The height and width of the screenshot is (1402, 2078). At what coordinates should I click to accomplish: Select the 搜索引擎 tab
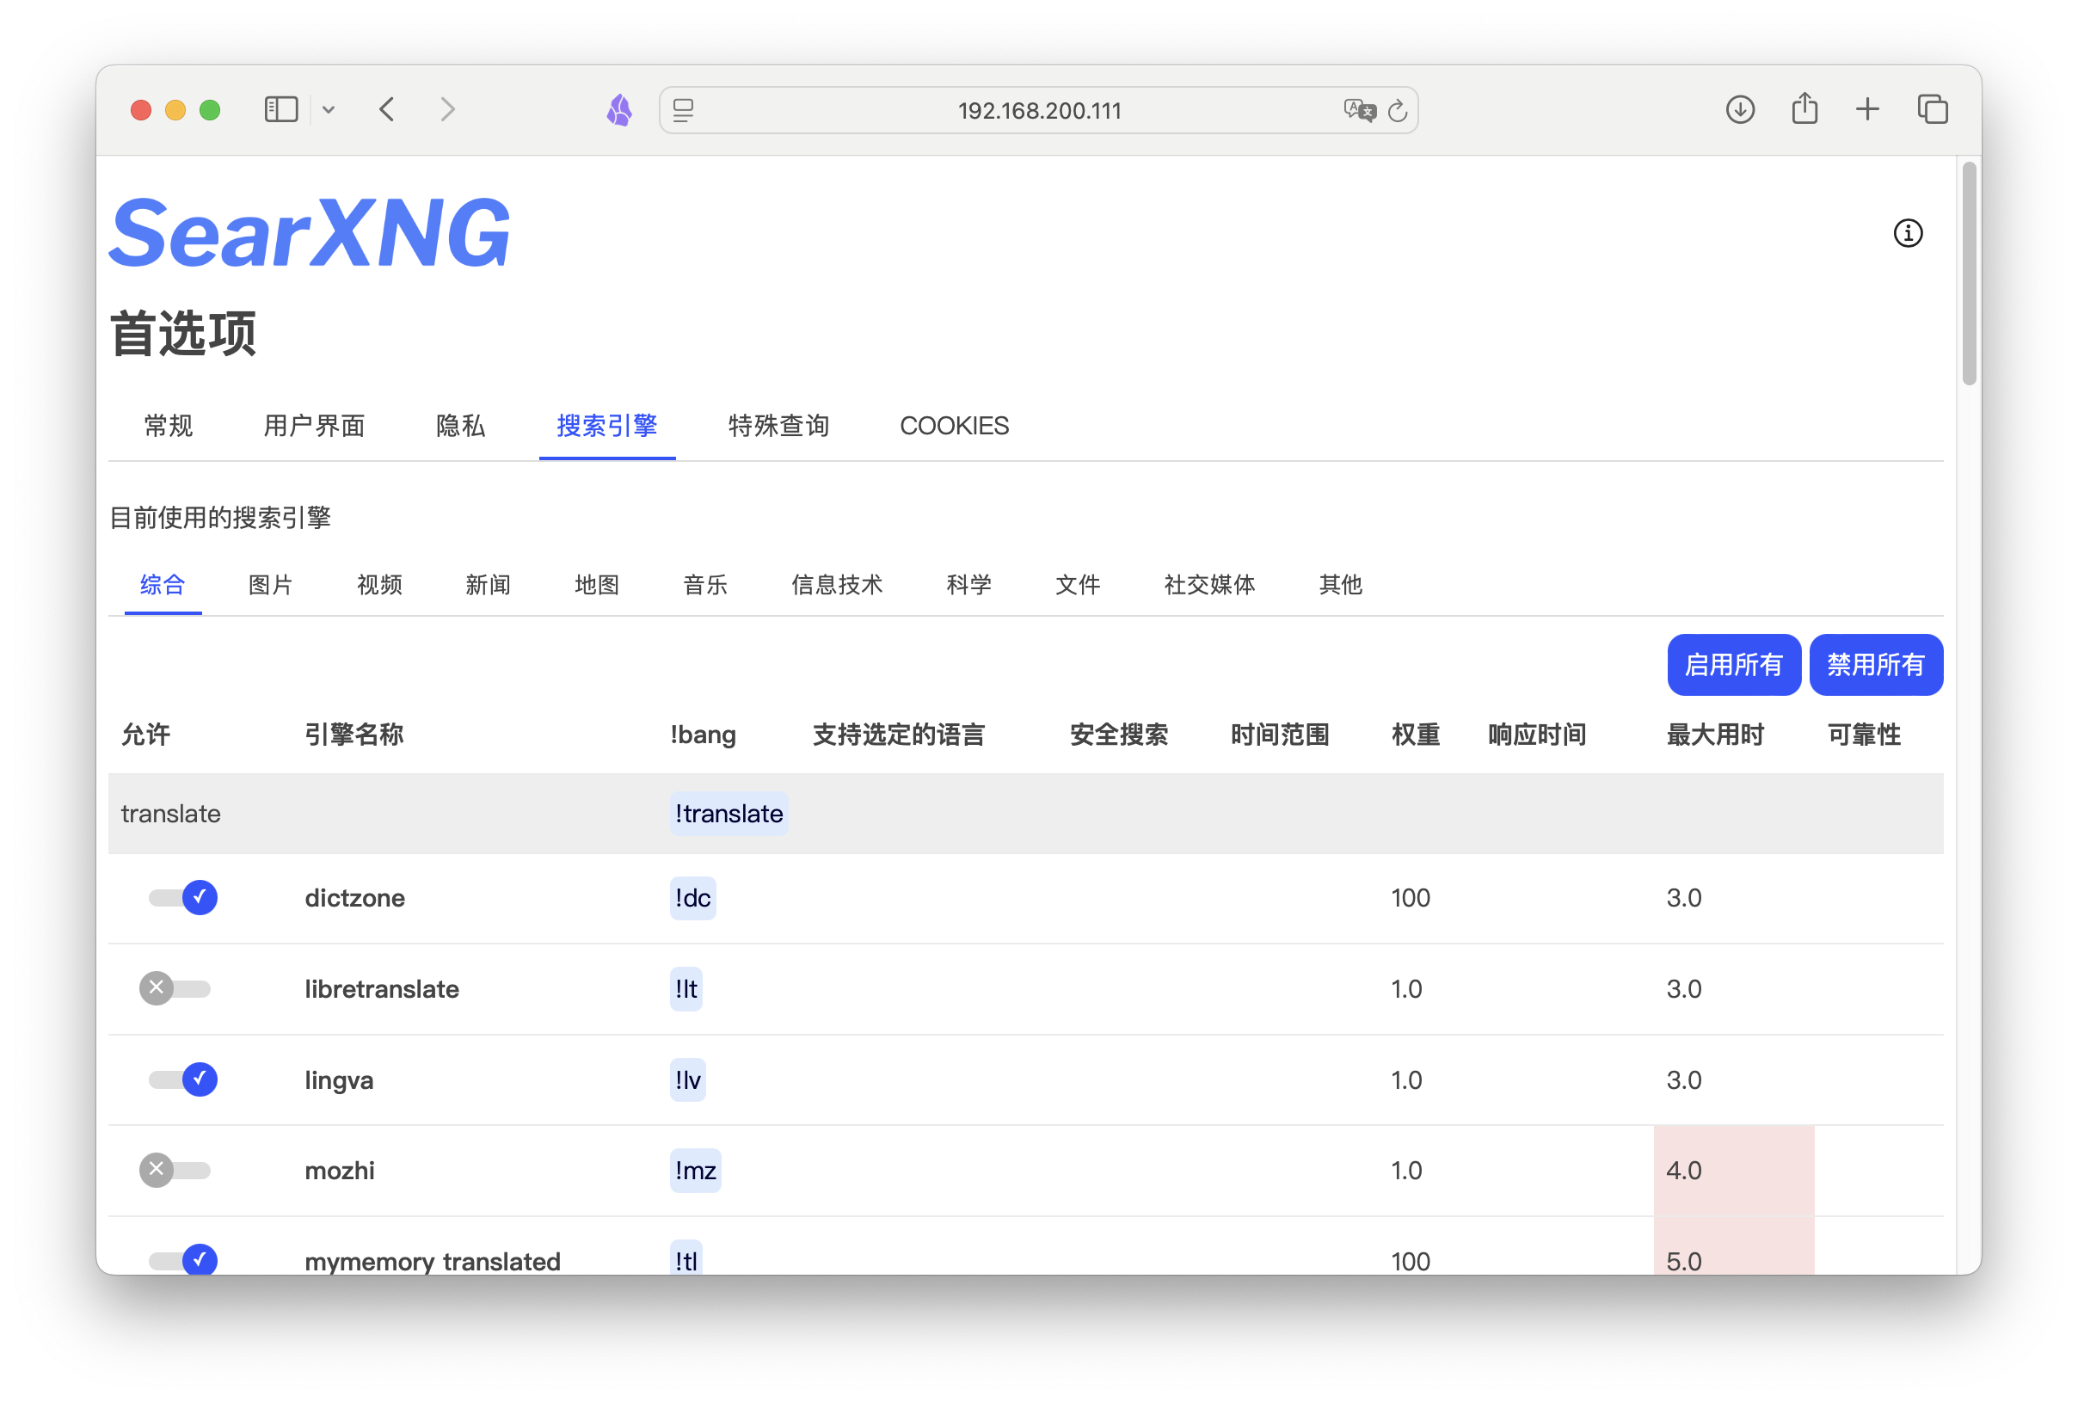(607, 426)
